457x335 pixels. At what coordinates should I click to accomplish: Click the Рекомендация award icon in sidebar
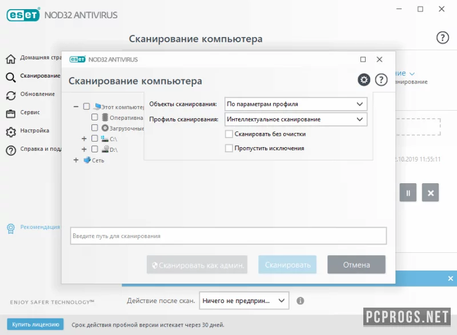[11, 228]
